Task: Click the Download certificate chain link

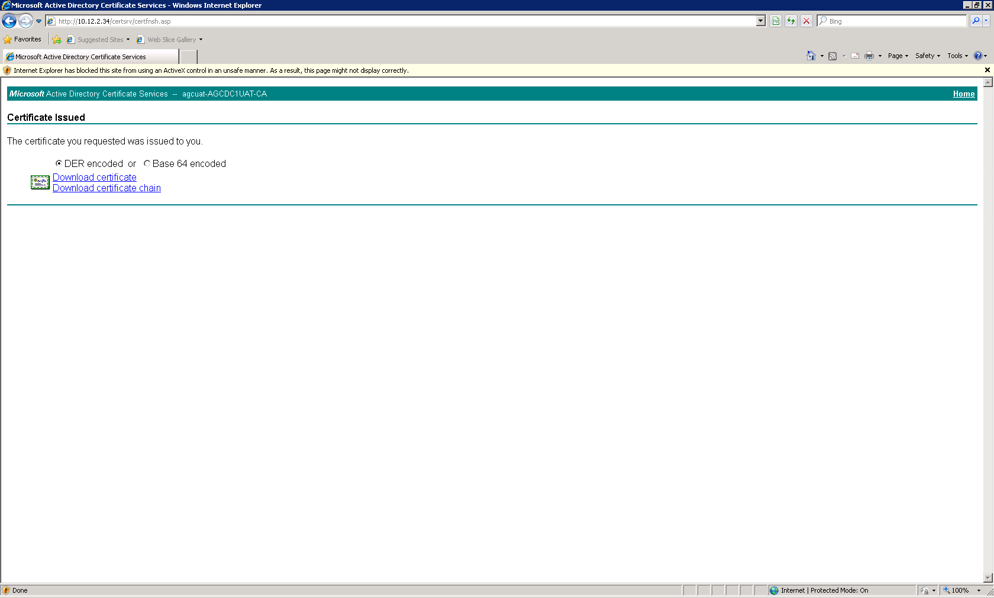Action: pyautogui.click(x=106, y=188)
